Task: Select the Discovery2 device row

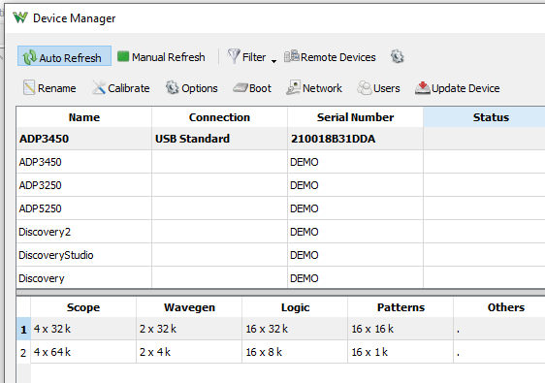Action: (280, 232)
